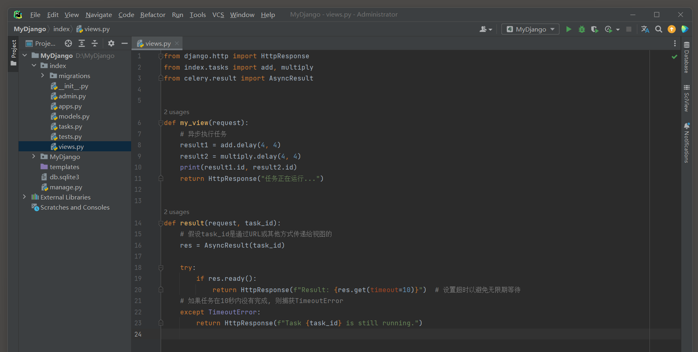Screen dimensions: 698x352
Task: Fold the import block at line 1
Action: (161, 56)
